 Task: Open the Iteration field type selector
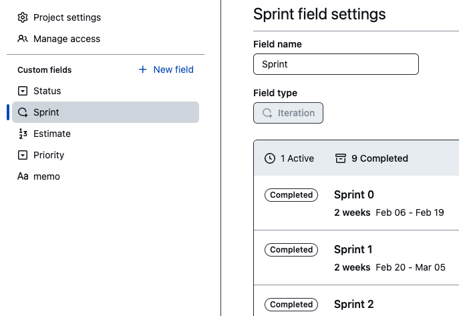(288, 113)
